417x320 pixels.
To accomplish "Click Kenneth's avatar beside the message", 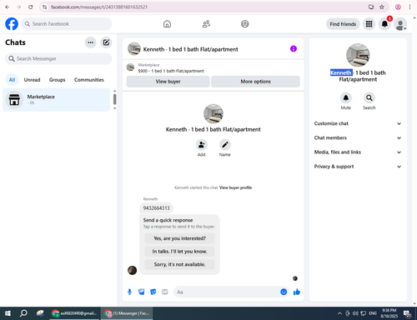I will (132, 270).
